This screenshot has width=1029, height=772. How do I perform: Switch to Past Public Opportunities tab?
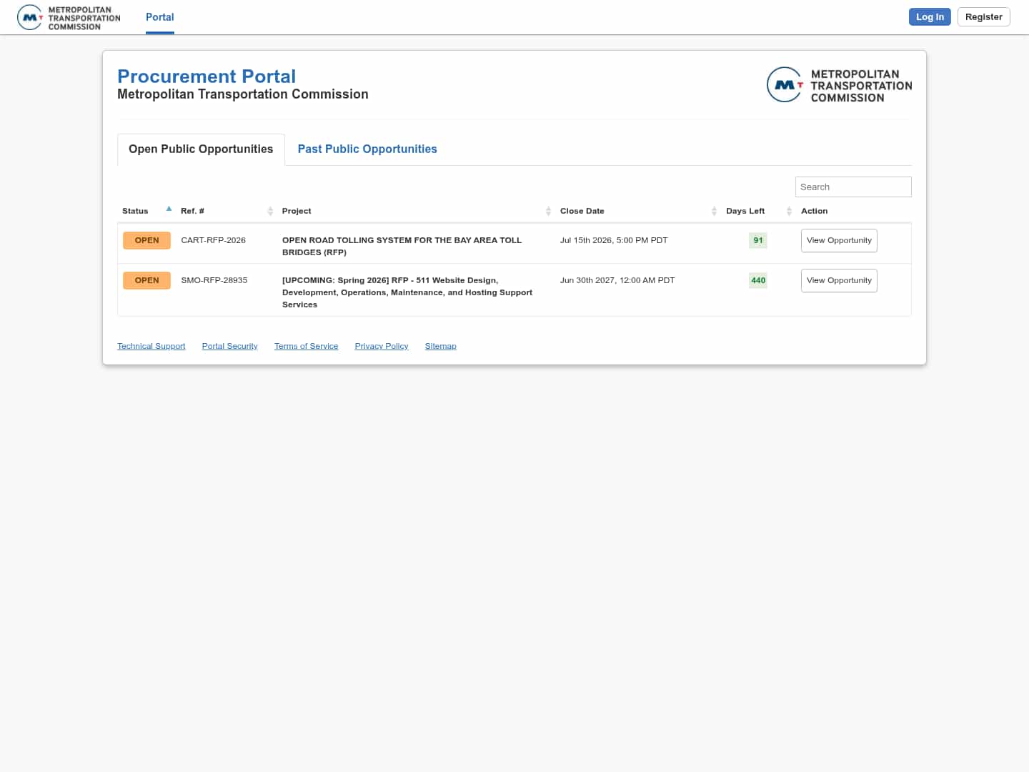367,149
